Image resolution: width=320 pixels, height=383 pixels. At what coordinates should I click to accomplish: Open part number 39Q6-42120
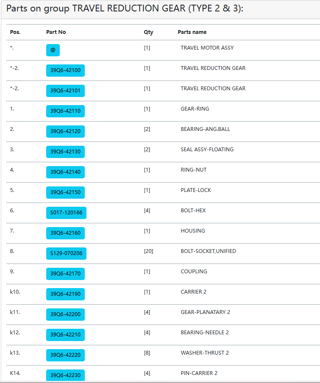(65, 131)
